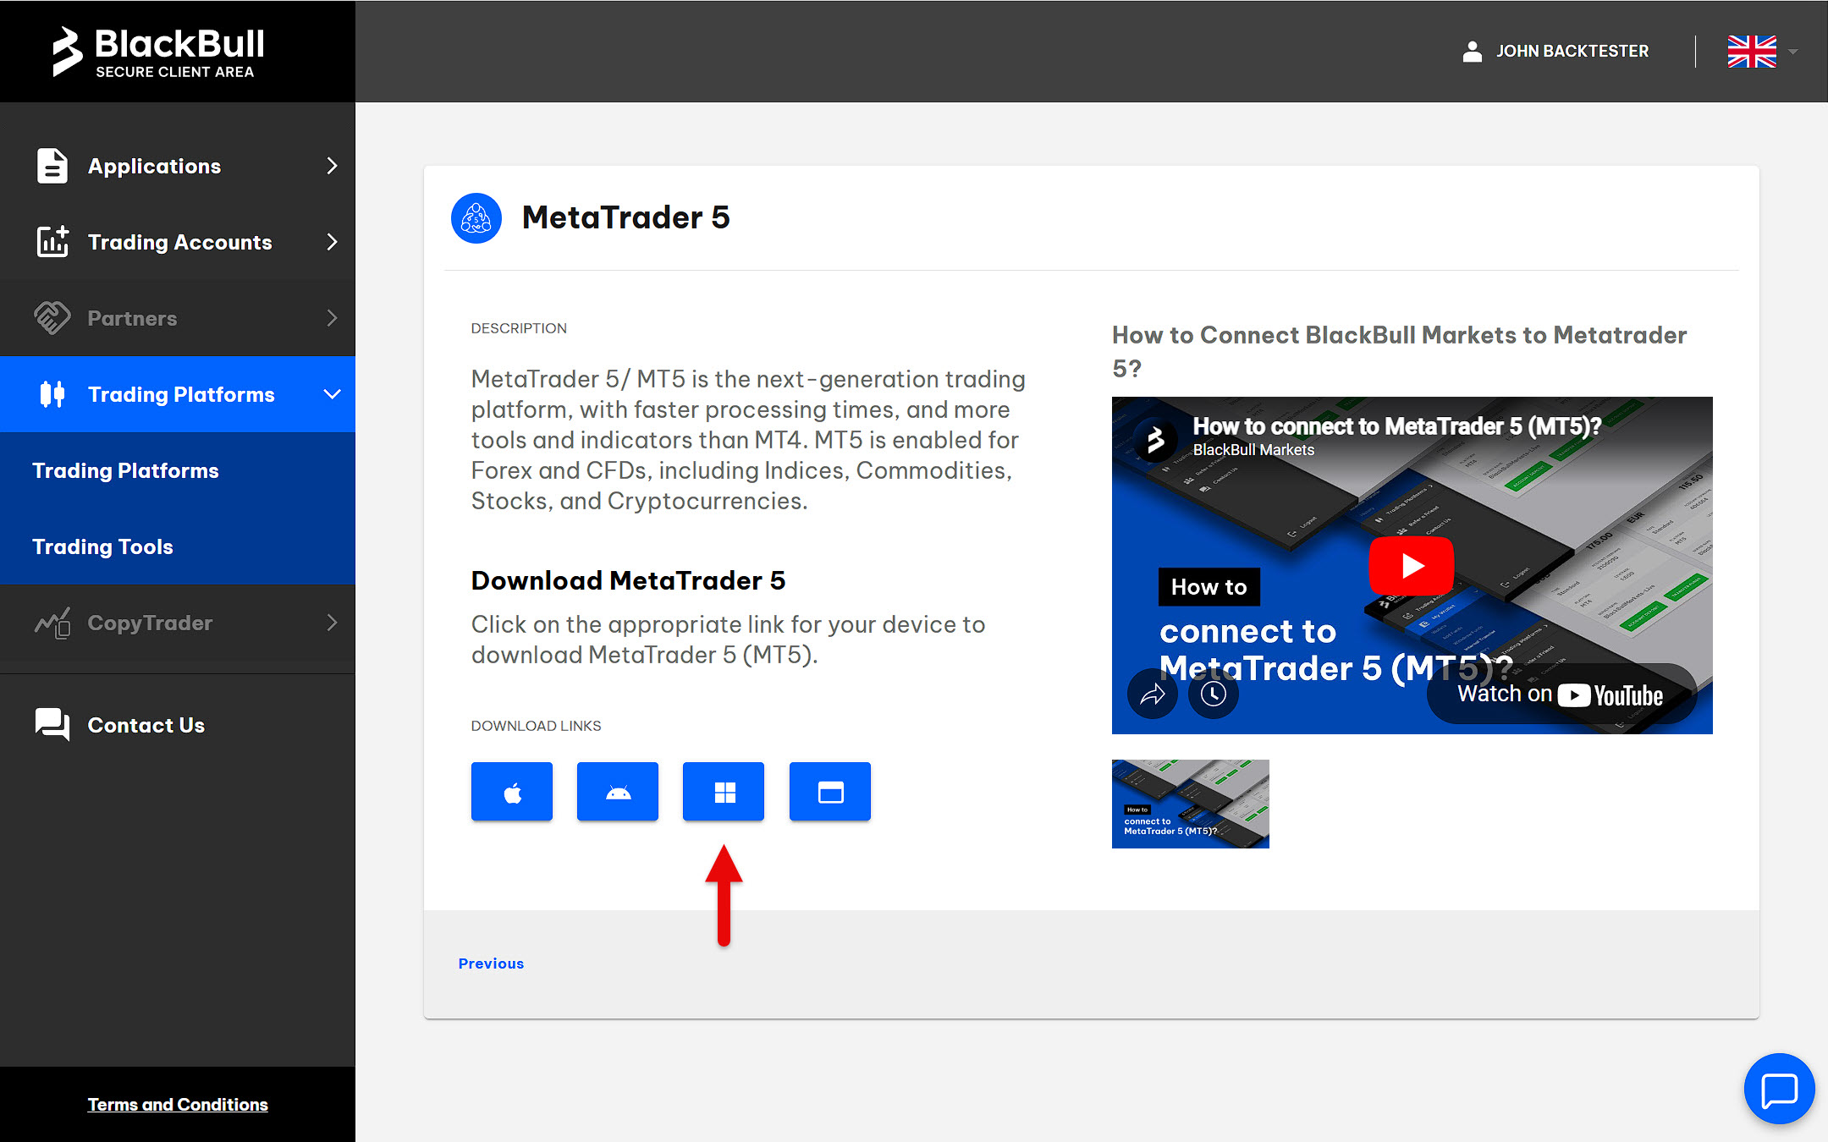Click the Android download button
Image resolution: width=1828 pixels, height=1142 pixels.
[x=618, y=792]
